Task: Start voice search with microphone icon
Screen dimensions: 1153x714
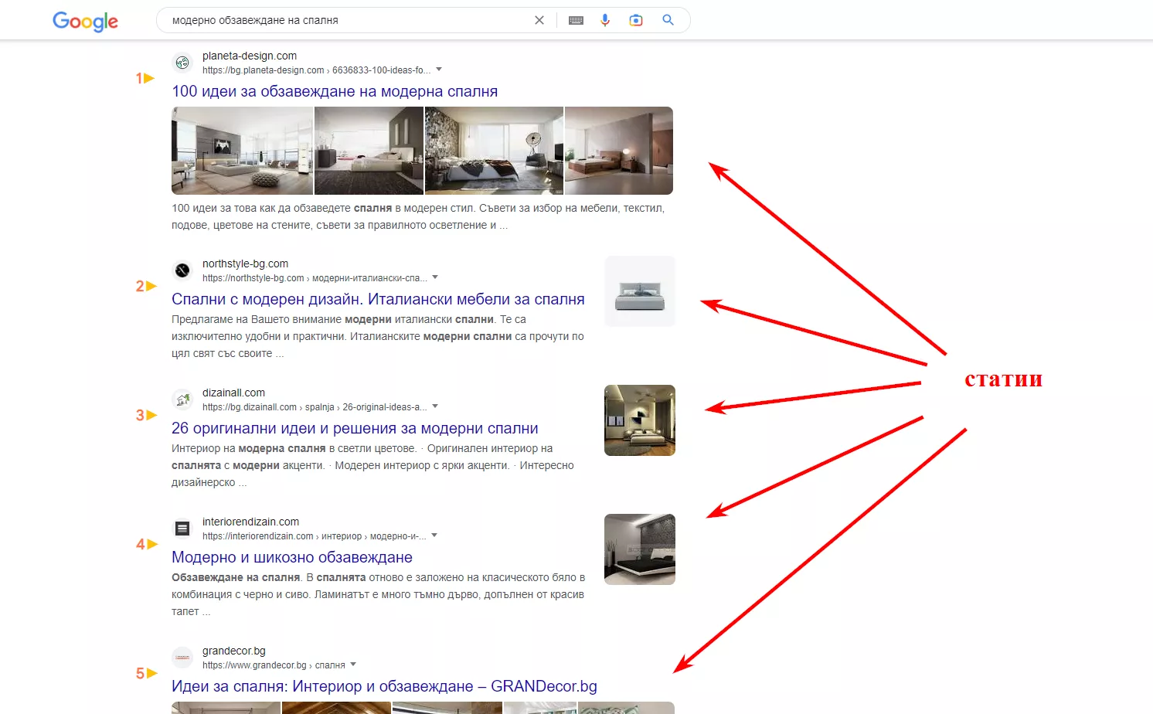Action: pos(605,20)
